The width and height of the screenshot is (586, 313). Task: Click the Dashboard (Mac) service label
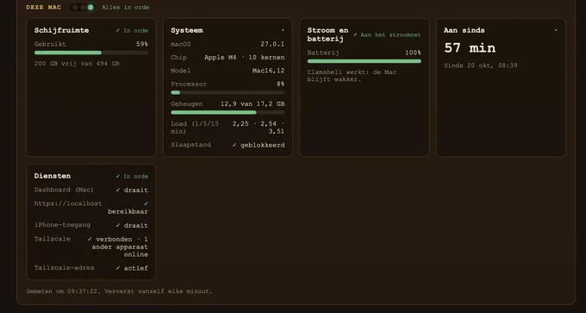(x=64, y=190)
